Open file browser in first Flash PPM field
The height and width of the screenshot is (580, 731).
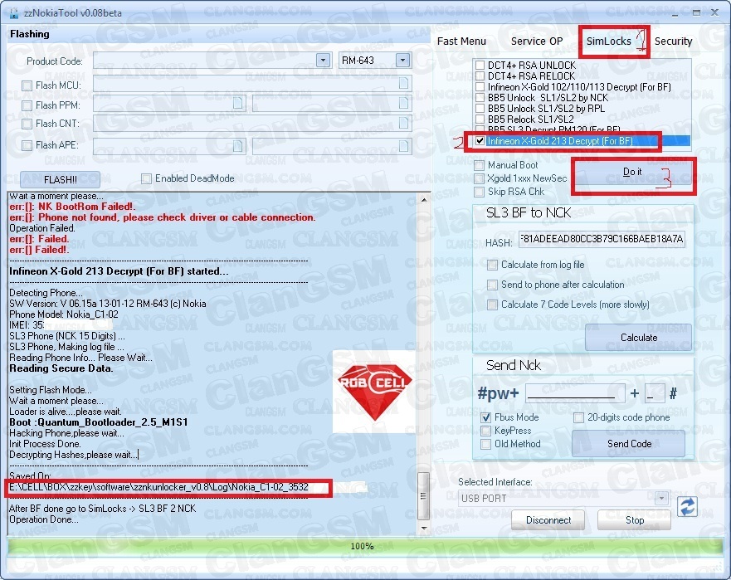tap(238, 103)
